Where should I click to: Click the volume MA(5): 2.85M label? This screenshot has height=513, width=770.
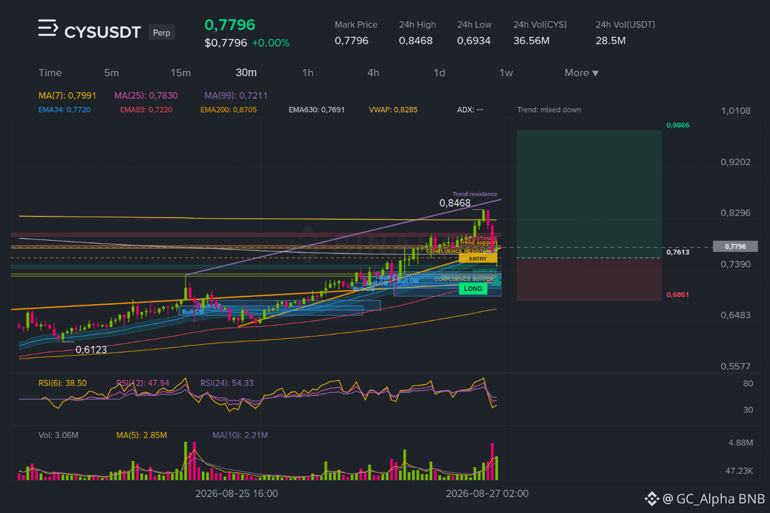pyautogui.click(x=141, y=435)
